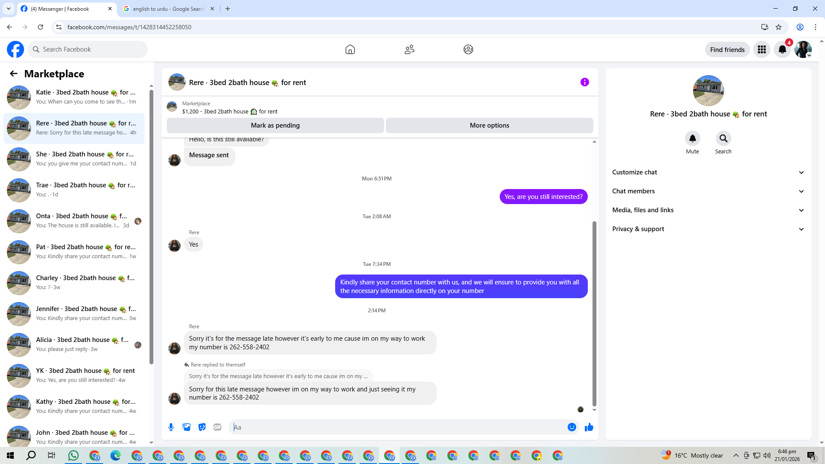Expand the Chat members section
The width and height of the screenshot is (825, 464).
point(708,191)
